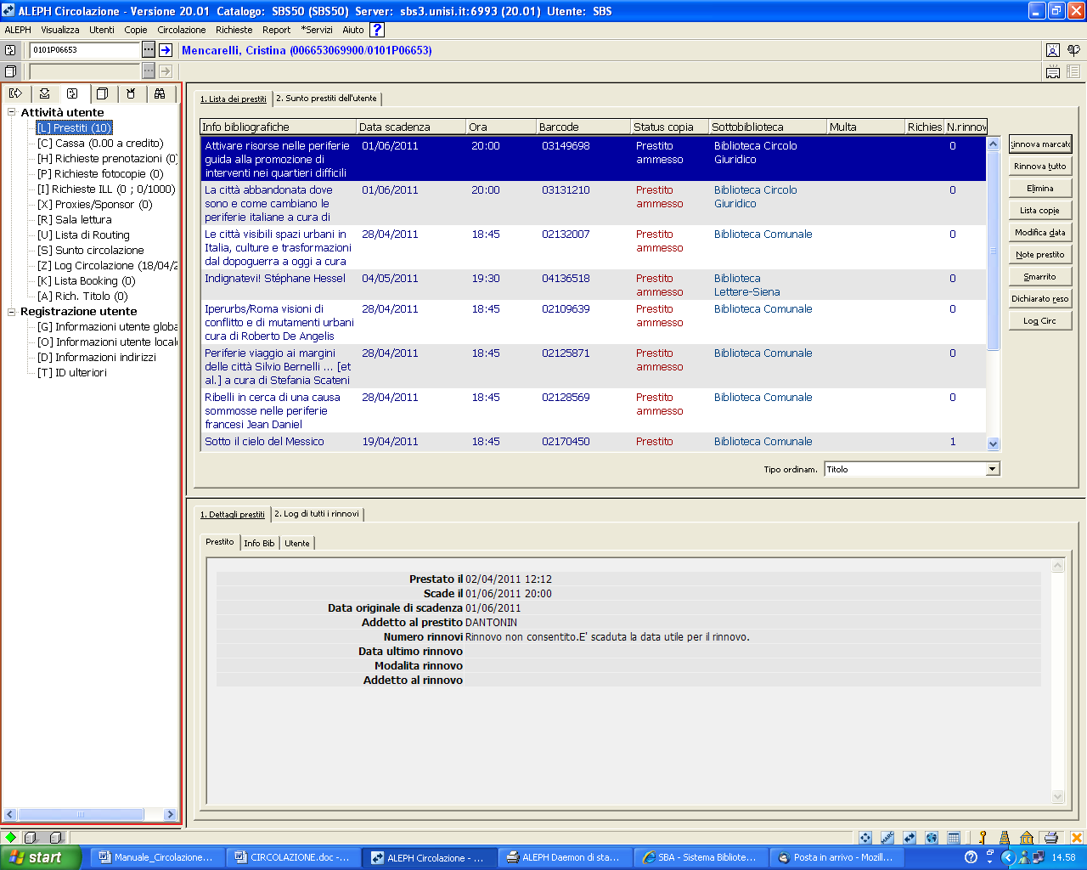Open the Loan tab icon in left pane

pyautogui.click(x=15, y=93)
